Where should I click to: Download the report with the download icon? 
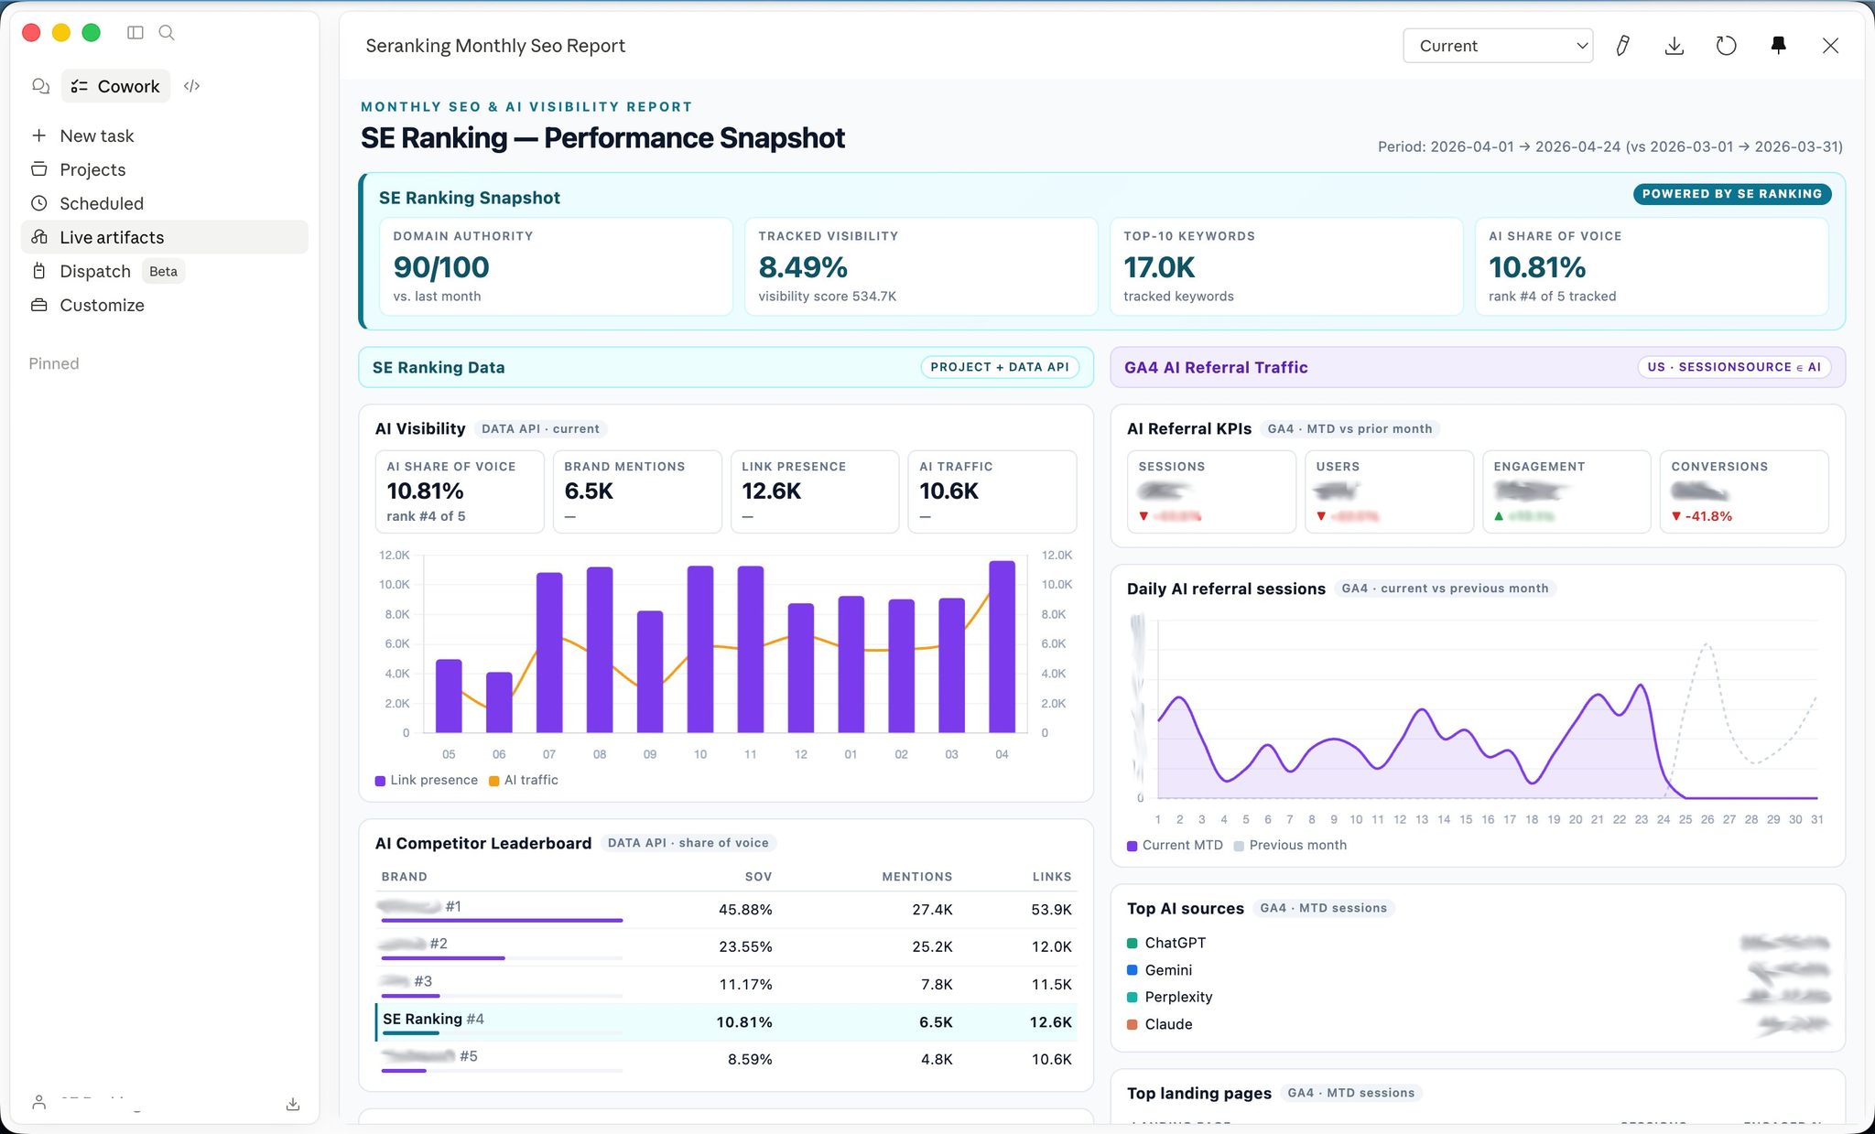click(1674, 46)
